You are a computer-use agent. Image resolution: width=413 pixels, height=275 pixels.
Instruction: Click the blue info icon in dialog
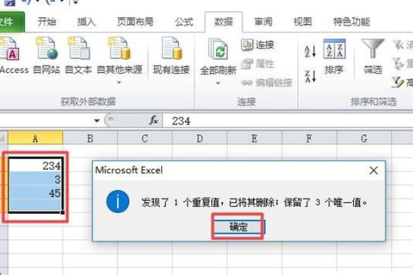click(118, 201)
